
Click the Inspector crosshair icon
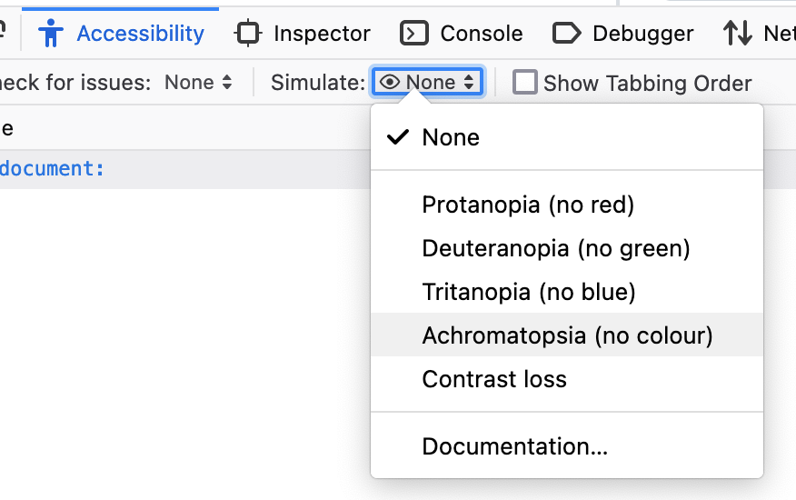click(248, 34)
